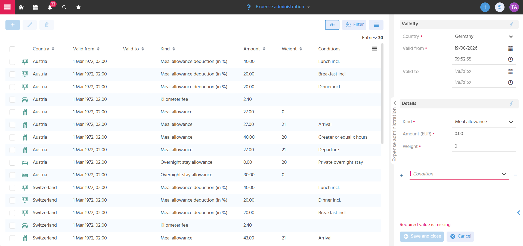
Task: Tick checkbox for Switzerland Kilometer fee row
Action: 12,226
